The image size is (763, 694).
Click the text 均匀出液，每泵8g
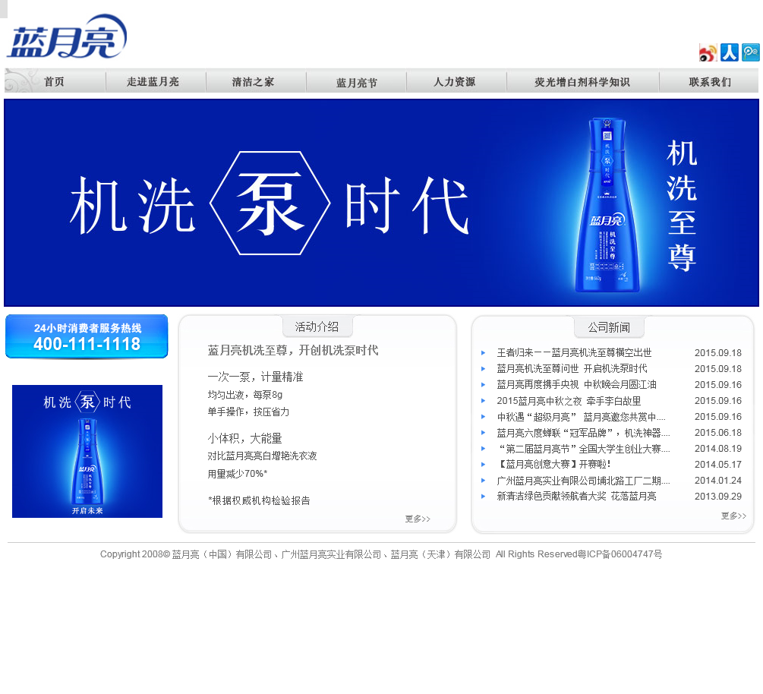click(x=244, y=395)
